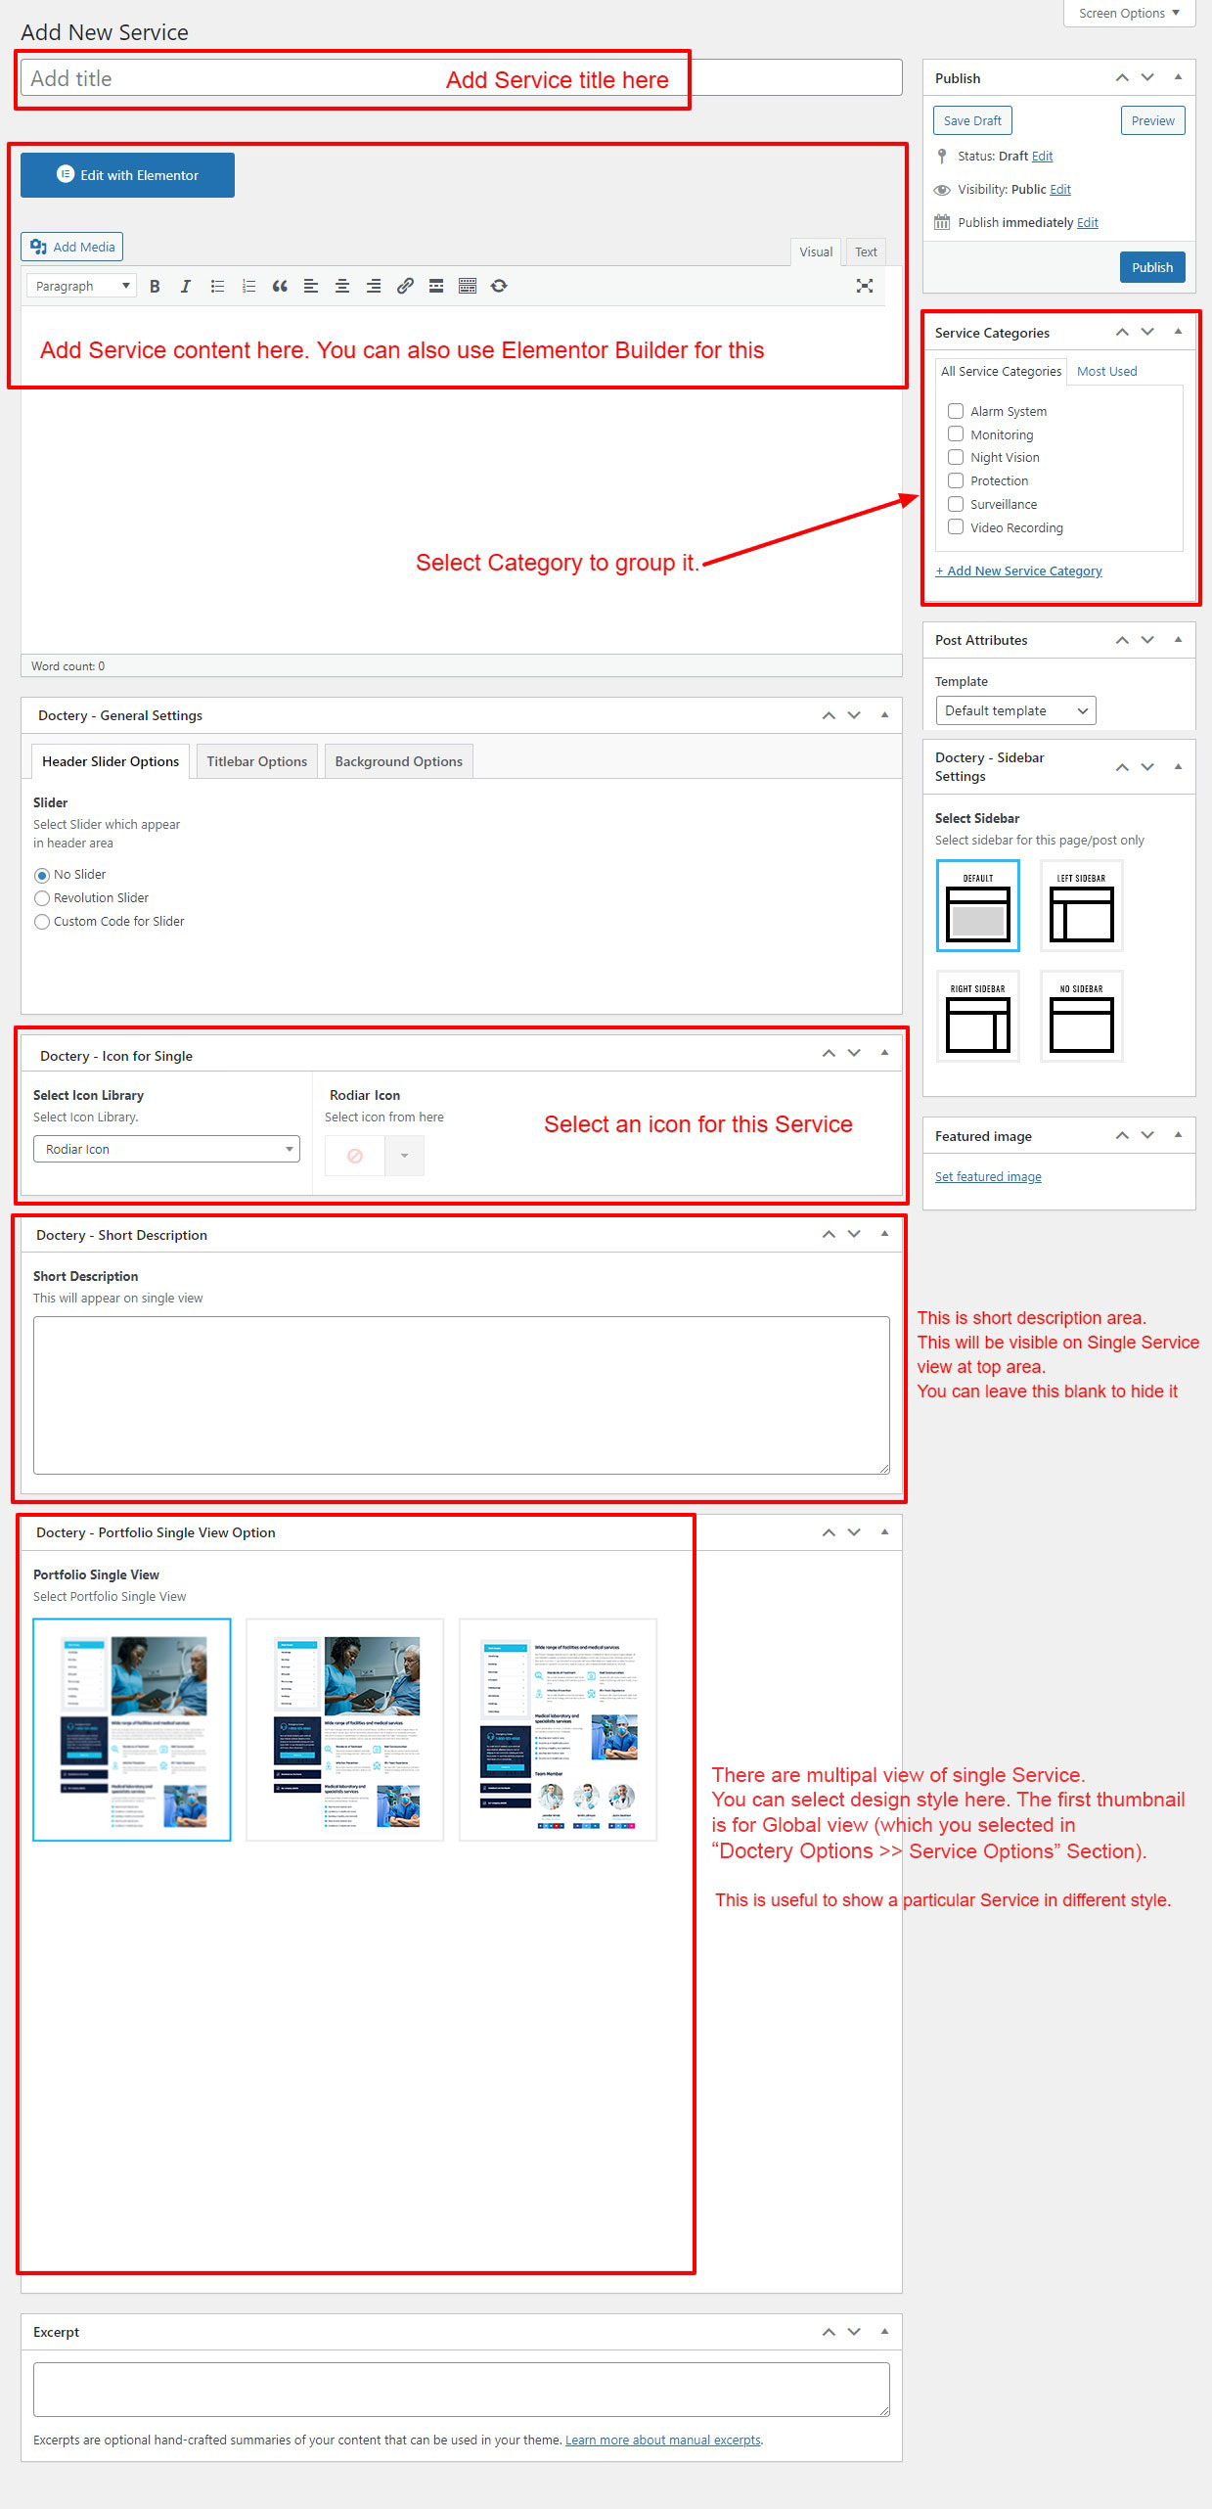Click the Set featured image link
Viewport: 1212px width, 2509px height.
[987, 1176]
